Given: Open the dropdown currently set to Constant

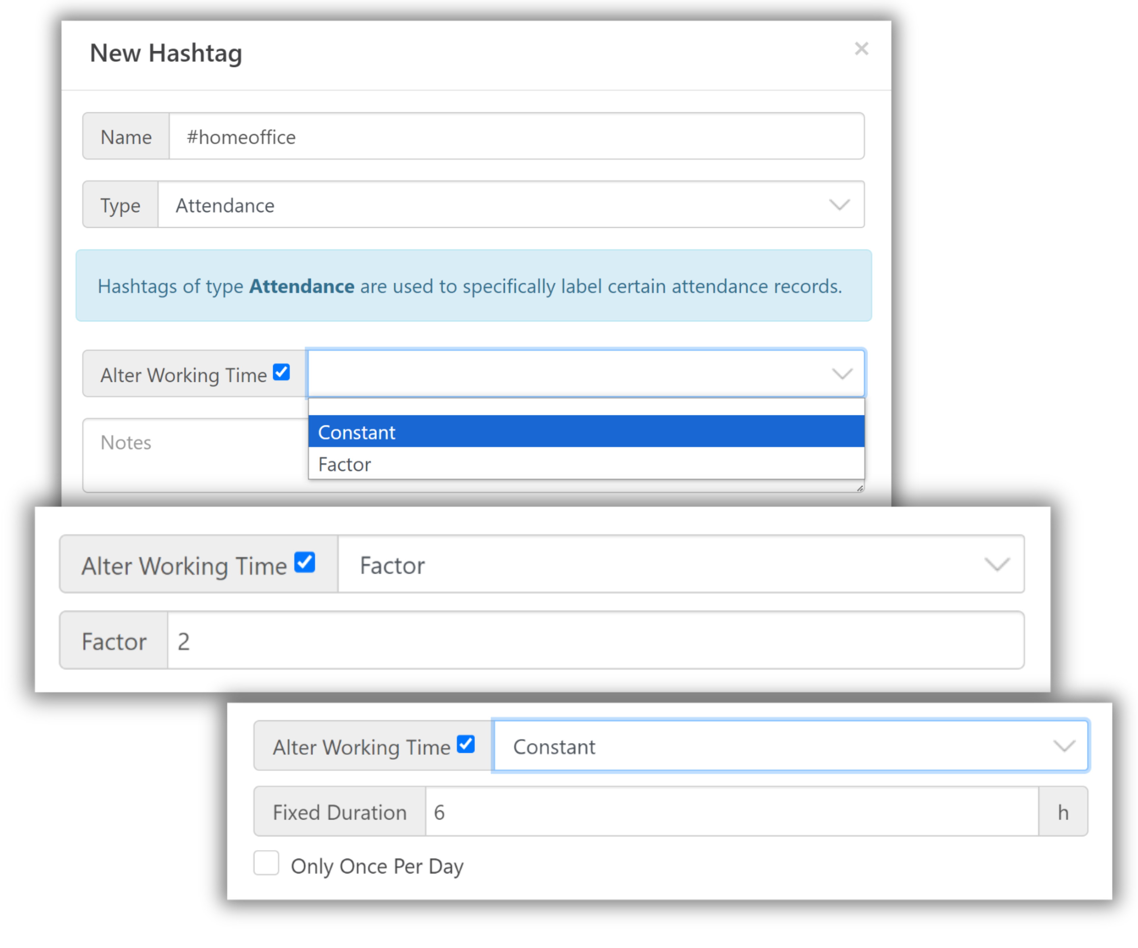Looking at the screenshot, I should pos(759,746).
